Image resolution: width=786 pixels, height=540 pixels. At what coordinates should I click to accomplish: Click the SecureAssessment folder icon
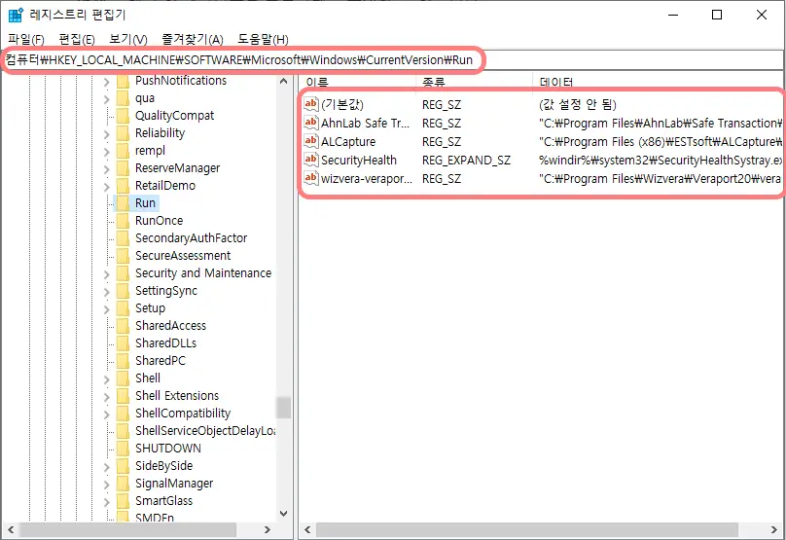[123, 256]
